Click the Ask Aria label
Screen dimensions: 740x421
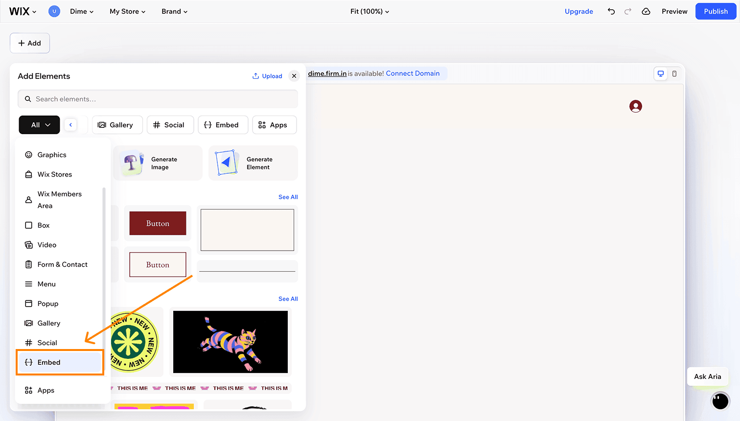[x=707, y=376]
